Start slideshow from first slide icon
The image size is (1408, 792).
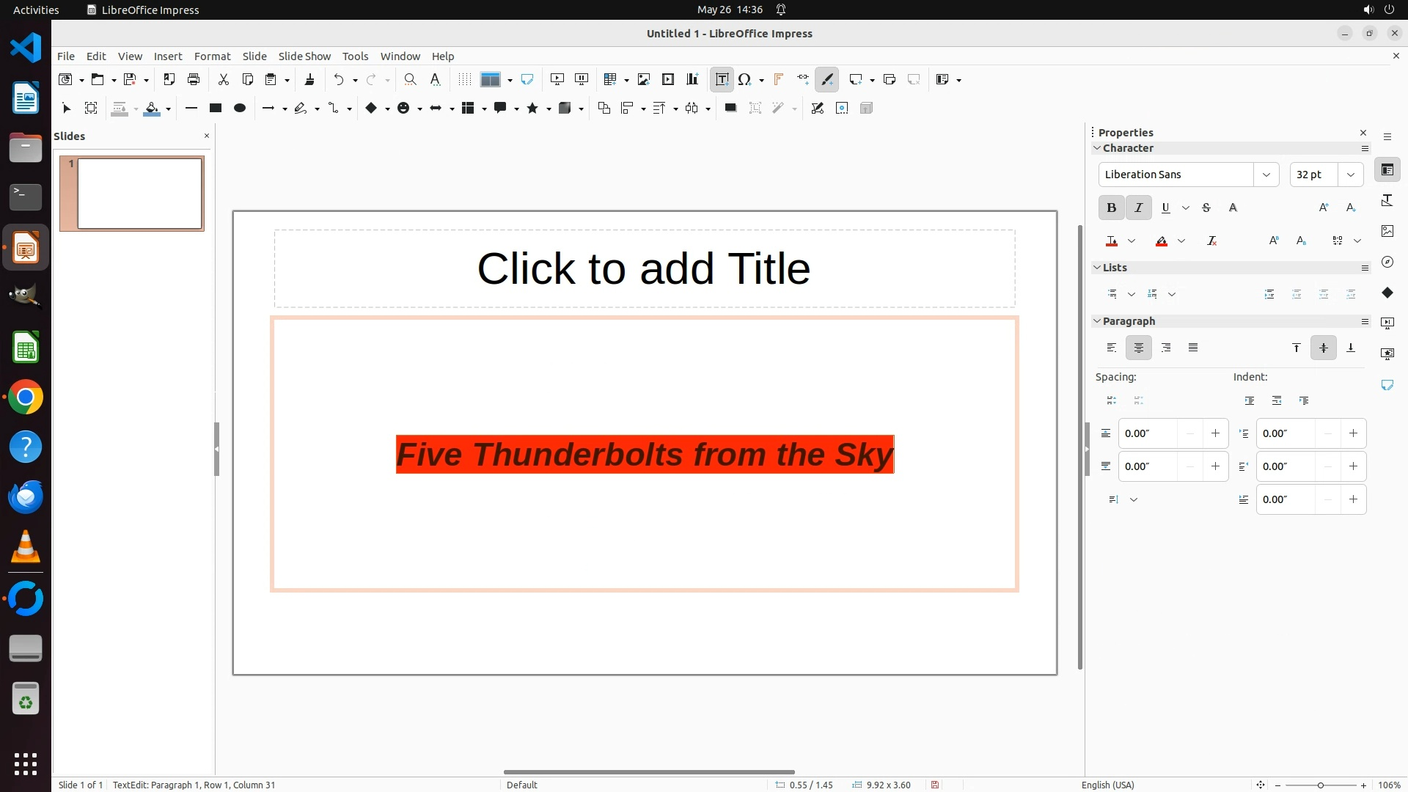coord(557,79)
